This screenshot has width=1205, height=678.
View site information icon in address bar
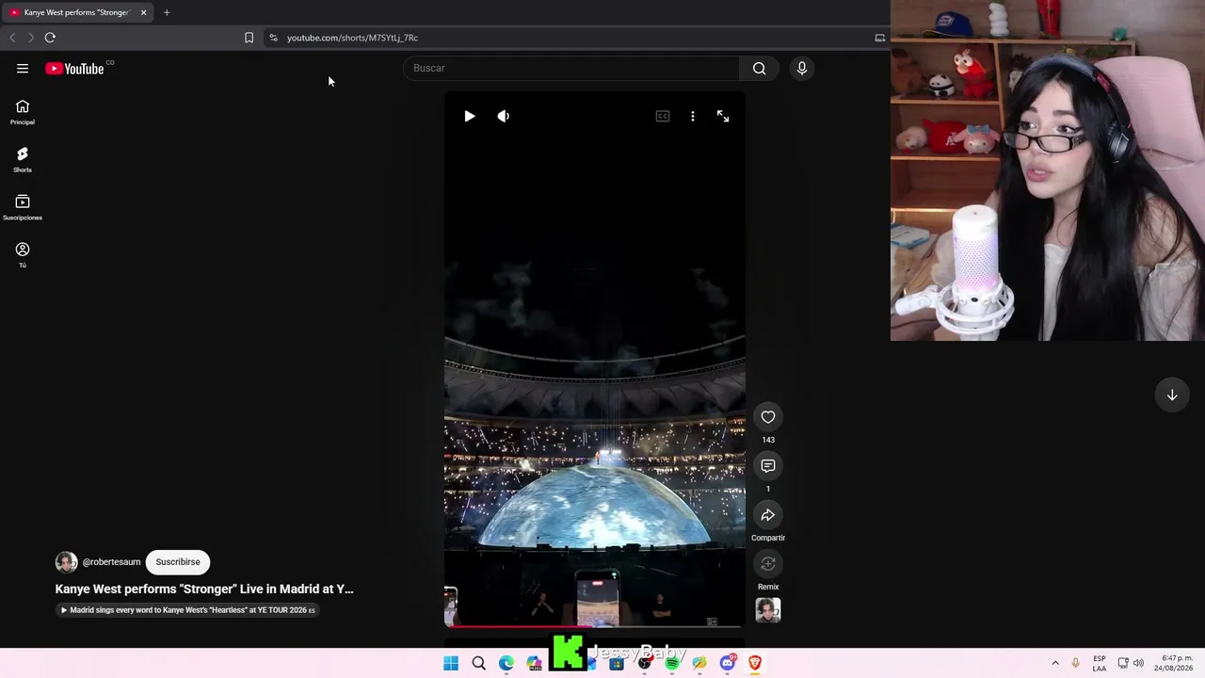pyautogui.click(x=273, y=38)
